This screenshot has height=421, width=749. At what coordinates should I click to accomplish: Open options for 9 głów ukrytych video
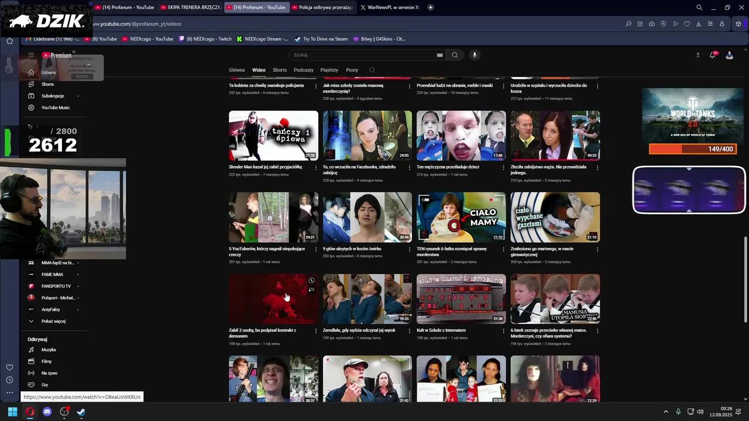pyautogui.click(x=410, y=249)
